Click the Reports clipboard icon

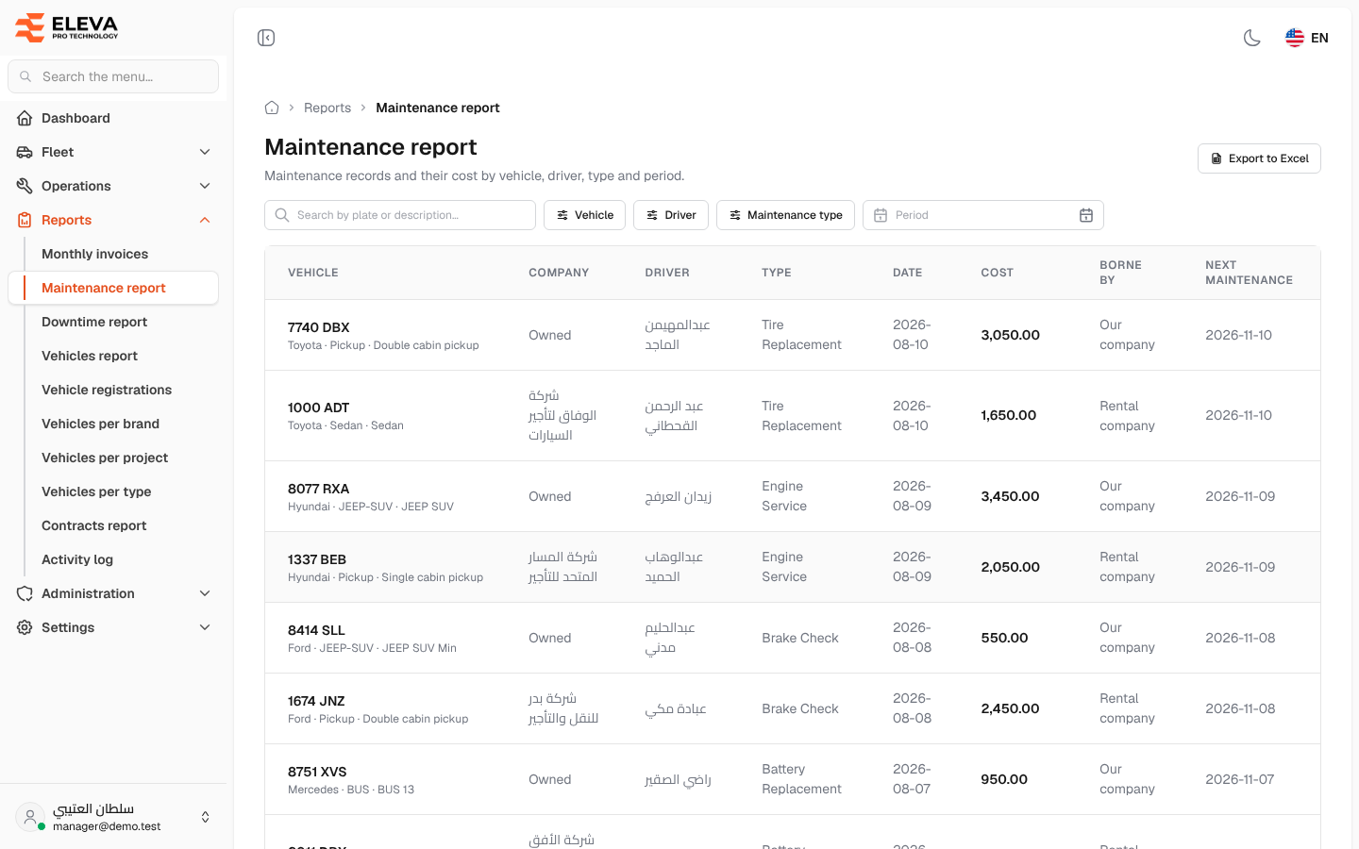[25, 220]
